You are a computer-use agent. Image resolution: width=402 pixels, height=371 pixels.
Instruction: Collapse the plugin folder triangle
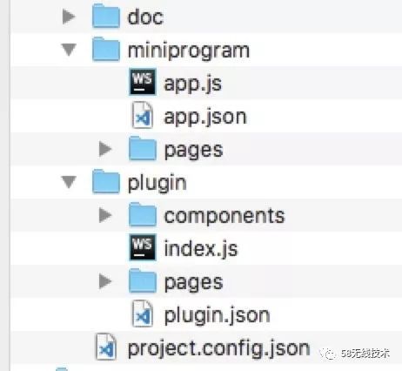pyautogui.click(x=69, y=182)
